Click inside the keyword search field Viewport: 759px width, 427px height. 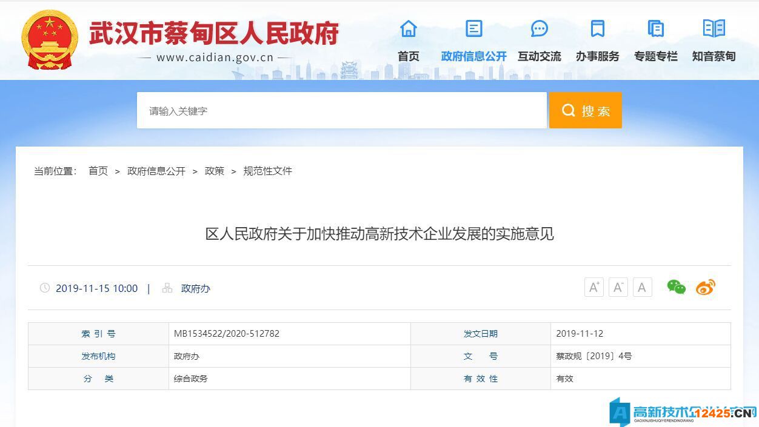pos(339,110)
